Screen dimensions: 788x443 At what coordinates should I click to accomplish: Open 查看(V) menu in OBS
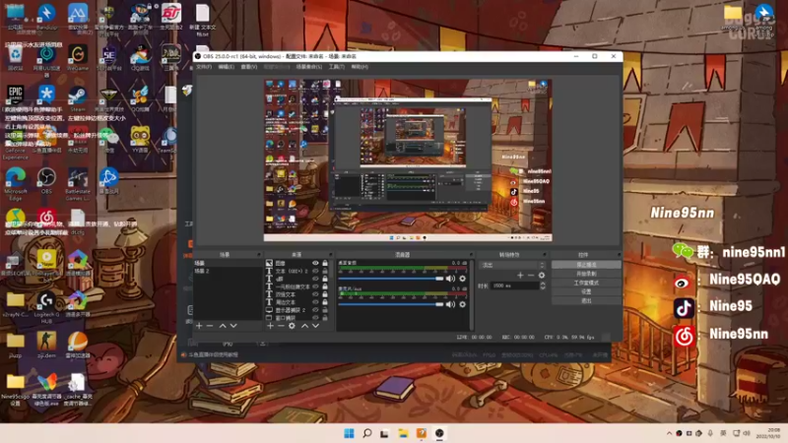[249, 67]
